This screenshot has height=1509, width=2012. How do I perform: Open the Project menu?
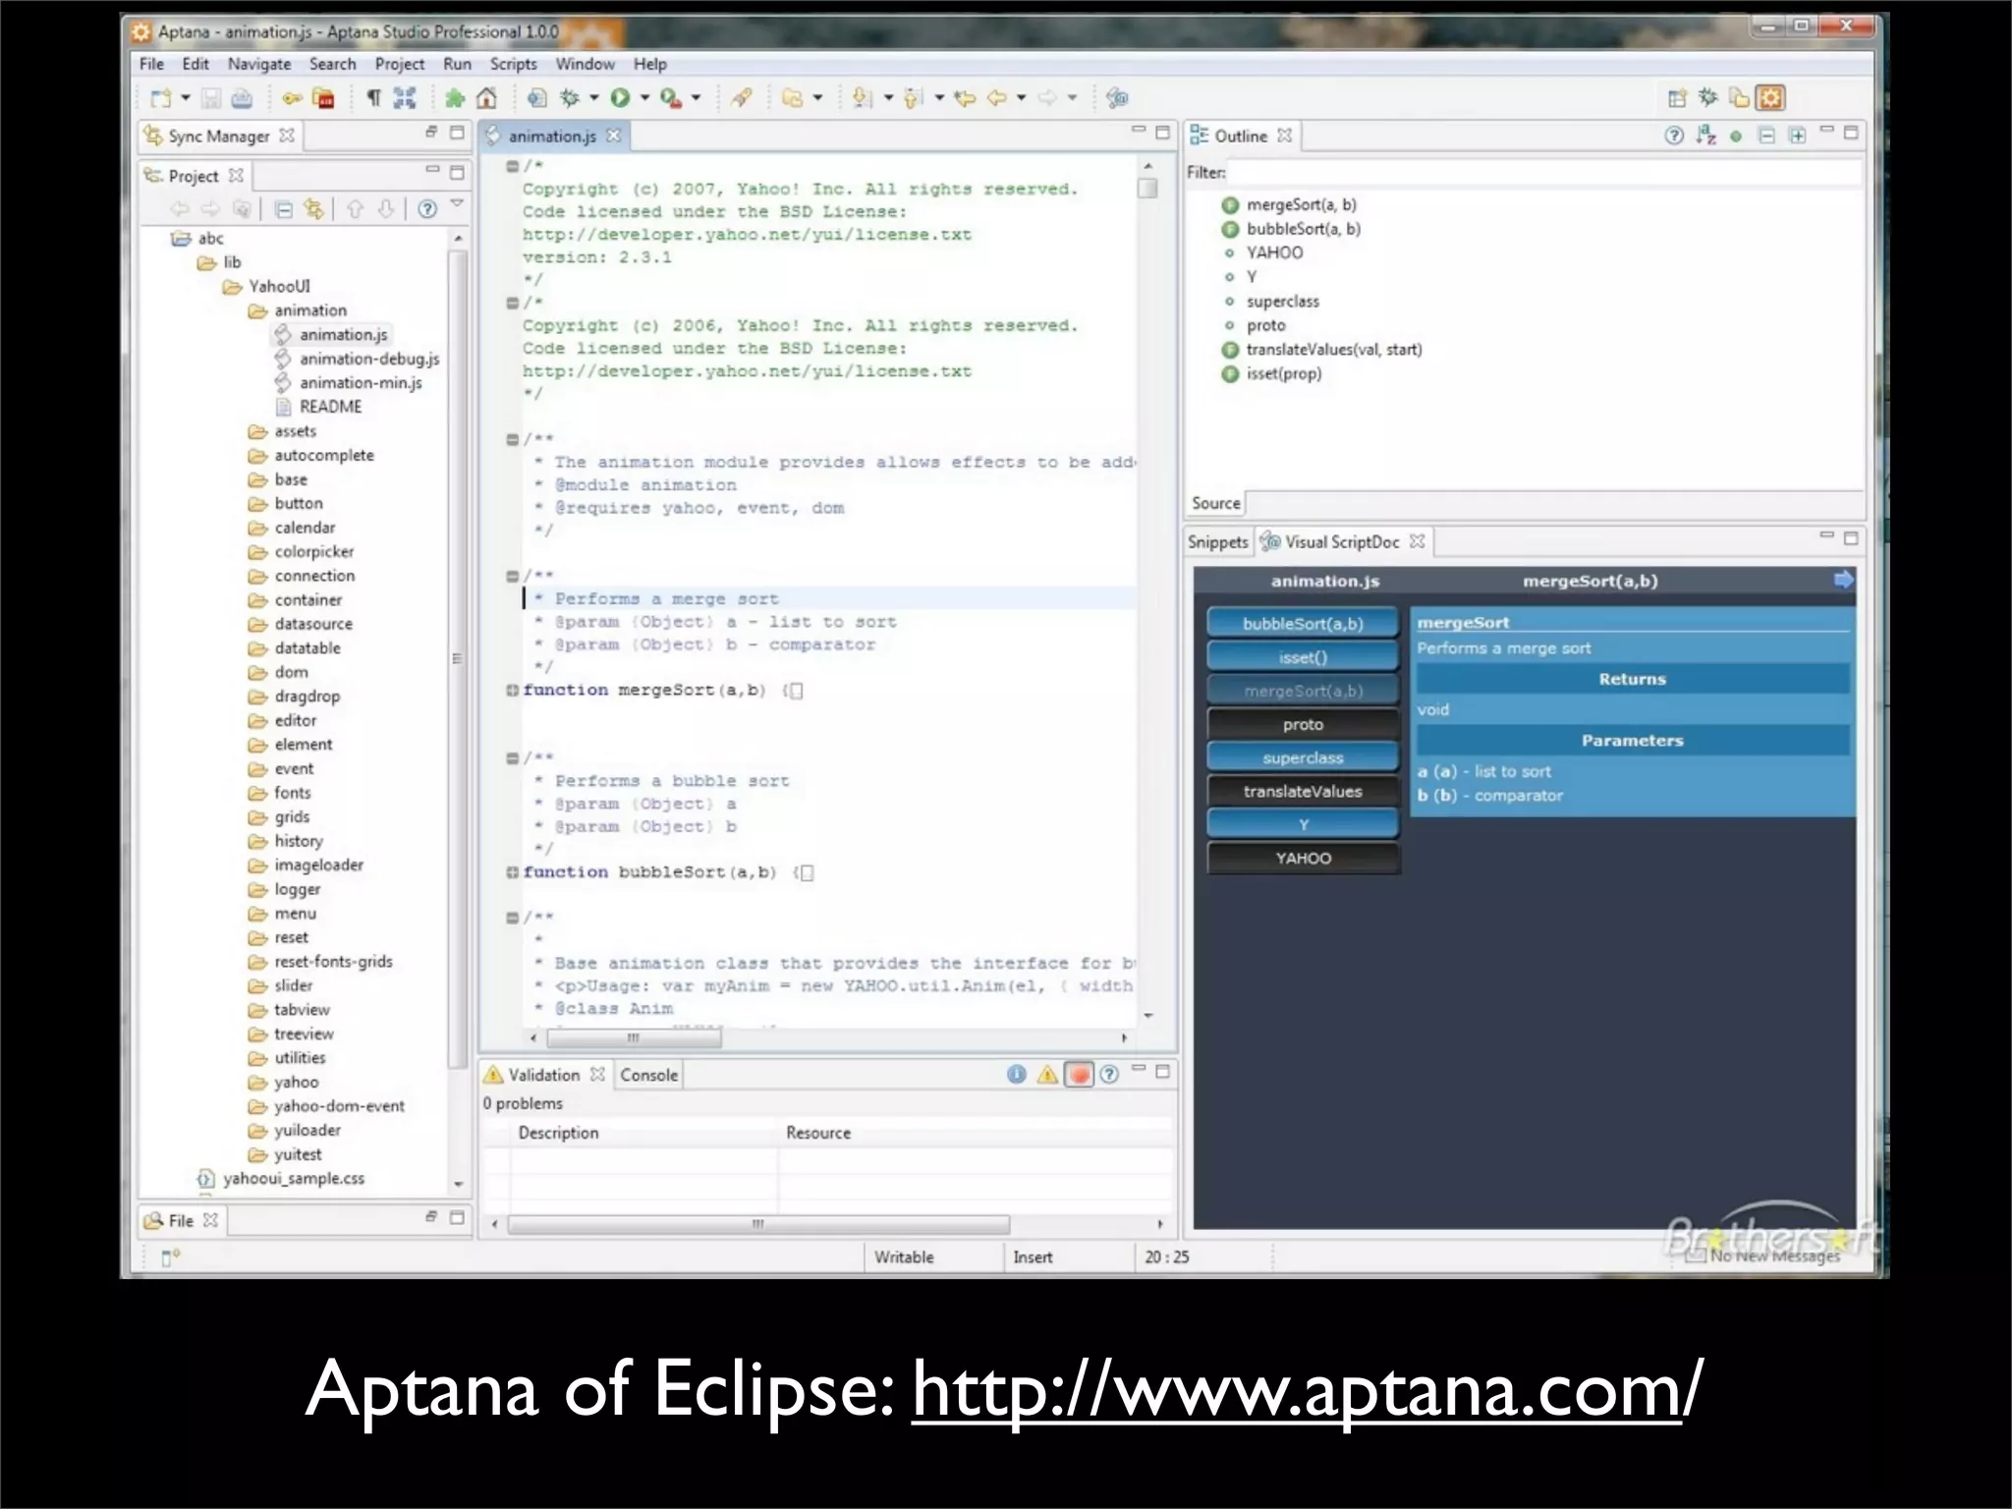(x=399, y=64)
